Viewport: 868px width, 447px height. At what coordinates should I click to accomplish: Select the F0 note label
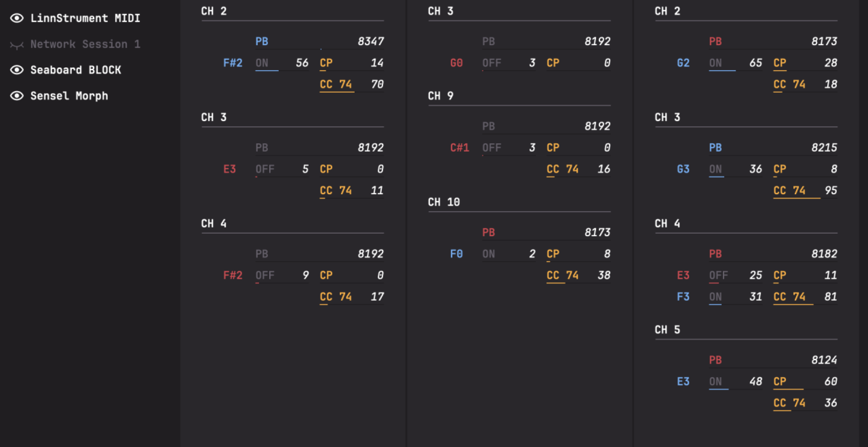pos(456,254)
